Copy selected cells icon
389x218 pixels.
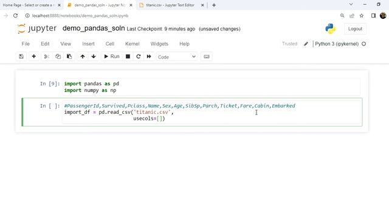coord(58,56)
